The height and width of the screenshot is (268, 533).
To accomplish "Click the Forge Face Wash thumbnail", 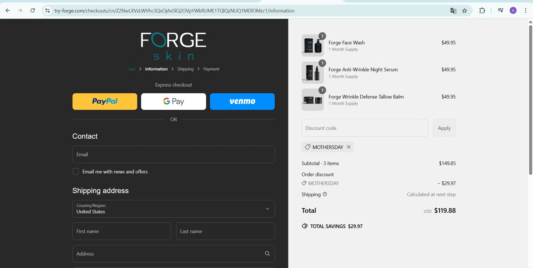I will [x=313, y=45].
